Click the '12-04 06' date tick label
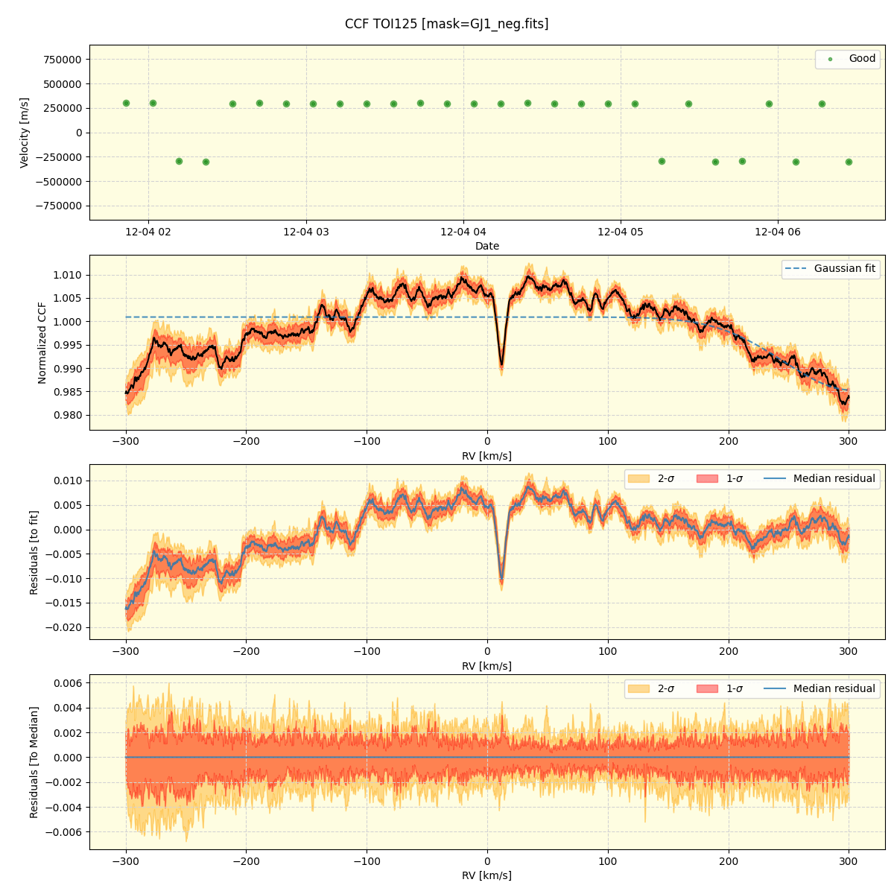The width and height of the screenshot is (894, 894). [778, 232]
